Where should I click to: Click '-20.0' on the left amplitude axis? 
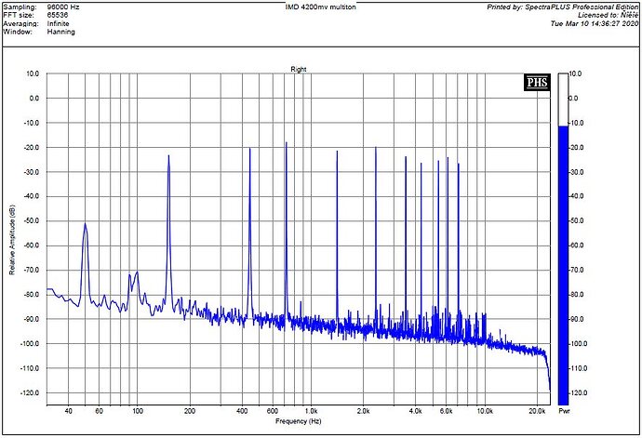tap(31, 147)
